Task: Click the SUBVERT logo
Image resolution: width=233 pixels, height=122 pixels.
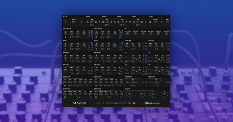Action: tap(80, 103)
